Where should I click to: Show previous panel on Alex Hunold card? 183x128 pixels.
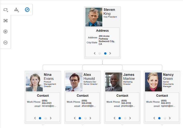[x=75, y=118]
